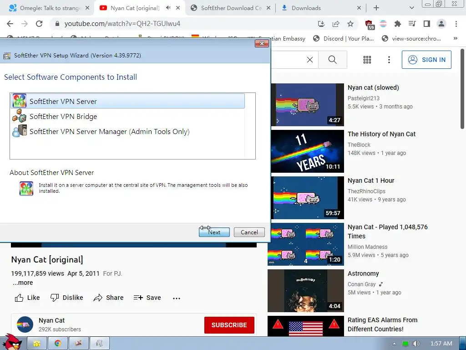Open The History of Nyan Cat thumbnail

[307, 151]
